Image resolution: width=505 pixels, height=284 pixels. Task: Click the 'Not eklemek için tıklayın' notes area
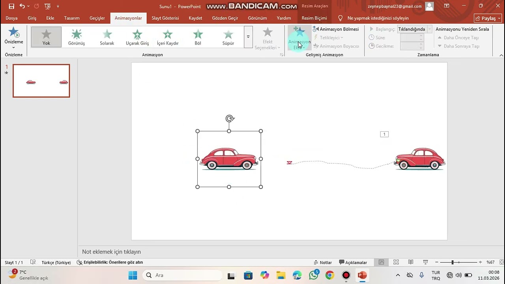point(111,252)
